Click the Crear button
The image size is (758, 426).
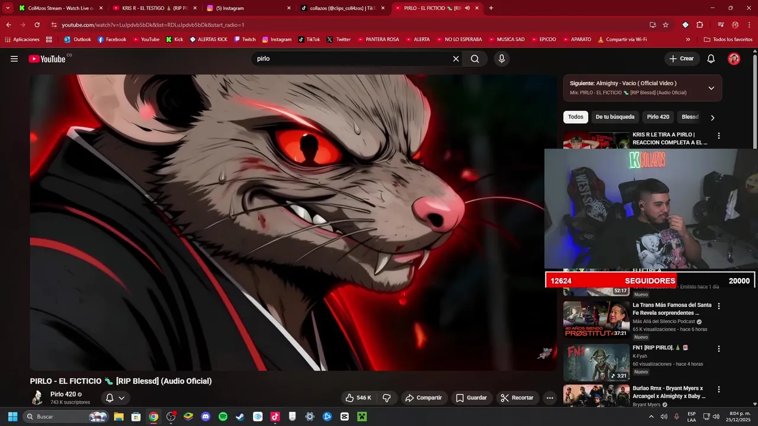(682, 59)
